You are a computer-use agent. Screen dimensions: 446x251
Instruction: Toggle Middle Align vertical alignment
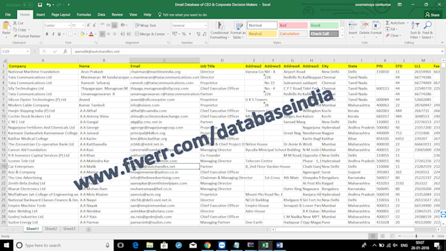[108, 26]
